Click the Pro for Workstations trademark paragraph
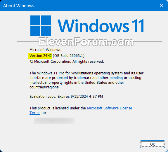Image resolution: width=168 pixels, height=152 pixels. click(86, 80)
